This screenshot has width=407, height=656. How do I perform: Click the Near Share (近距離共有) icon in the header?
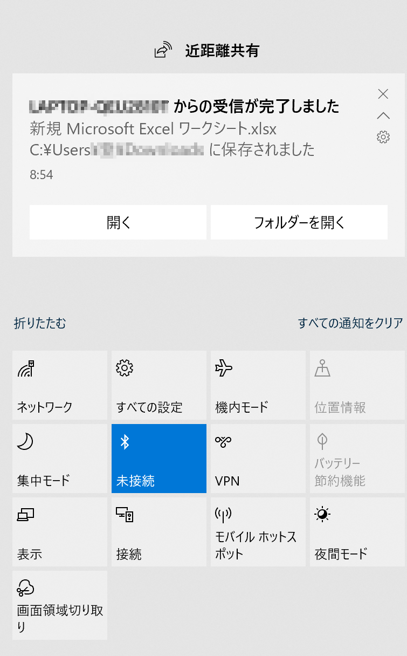point(162,51)
